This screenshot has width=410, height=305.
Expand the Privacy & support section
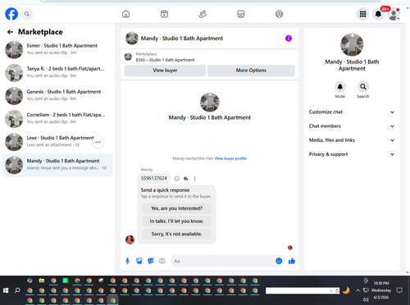point(352,154)
